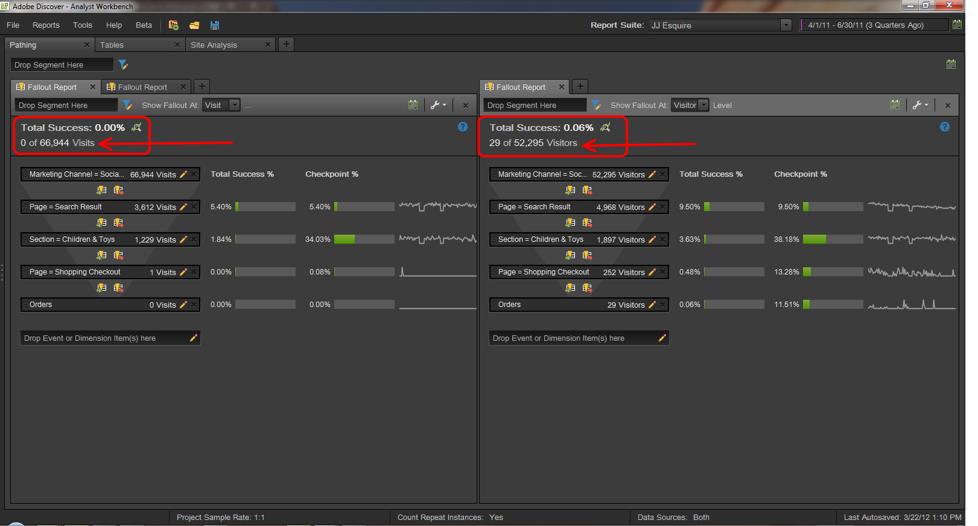Add new report with plus in right panel
The height and width of the screenshot is (526, 978).
(580, 86)
